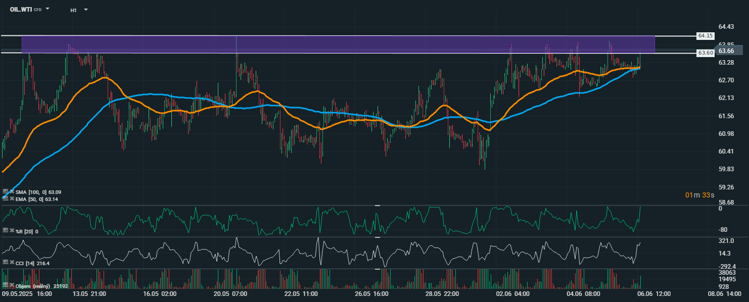This screenshot has height=302, width=749.
Task: Remove the SMA [100] indicator
Action: (x=12, y=192)
